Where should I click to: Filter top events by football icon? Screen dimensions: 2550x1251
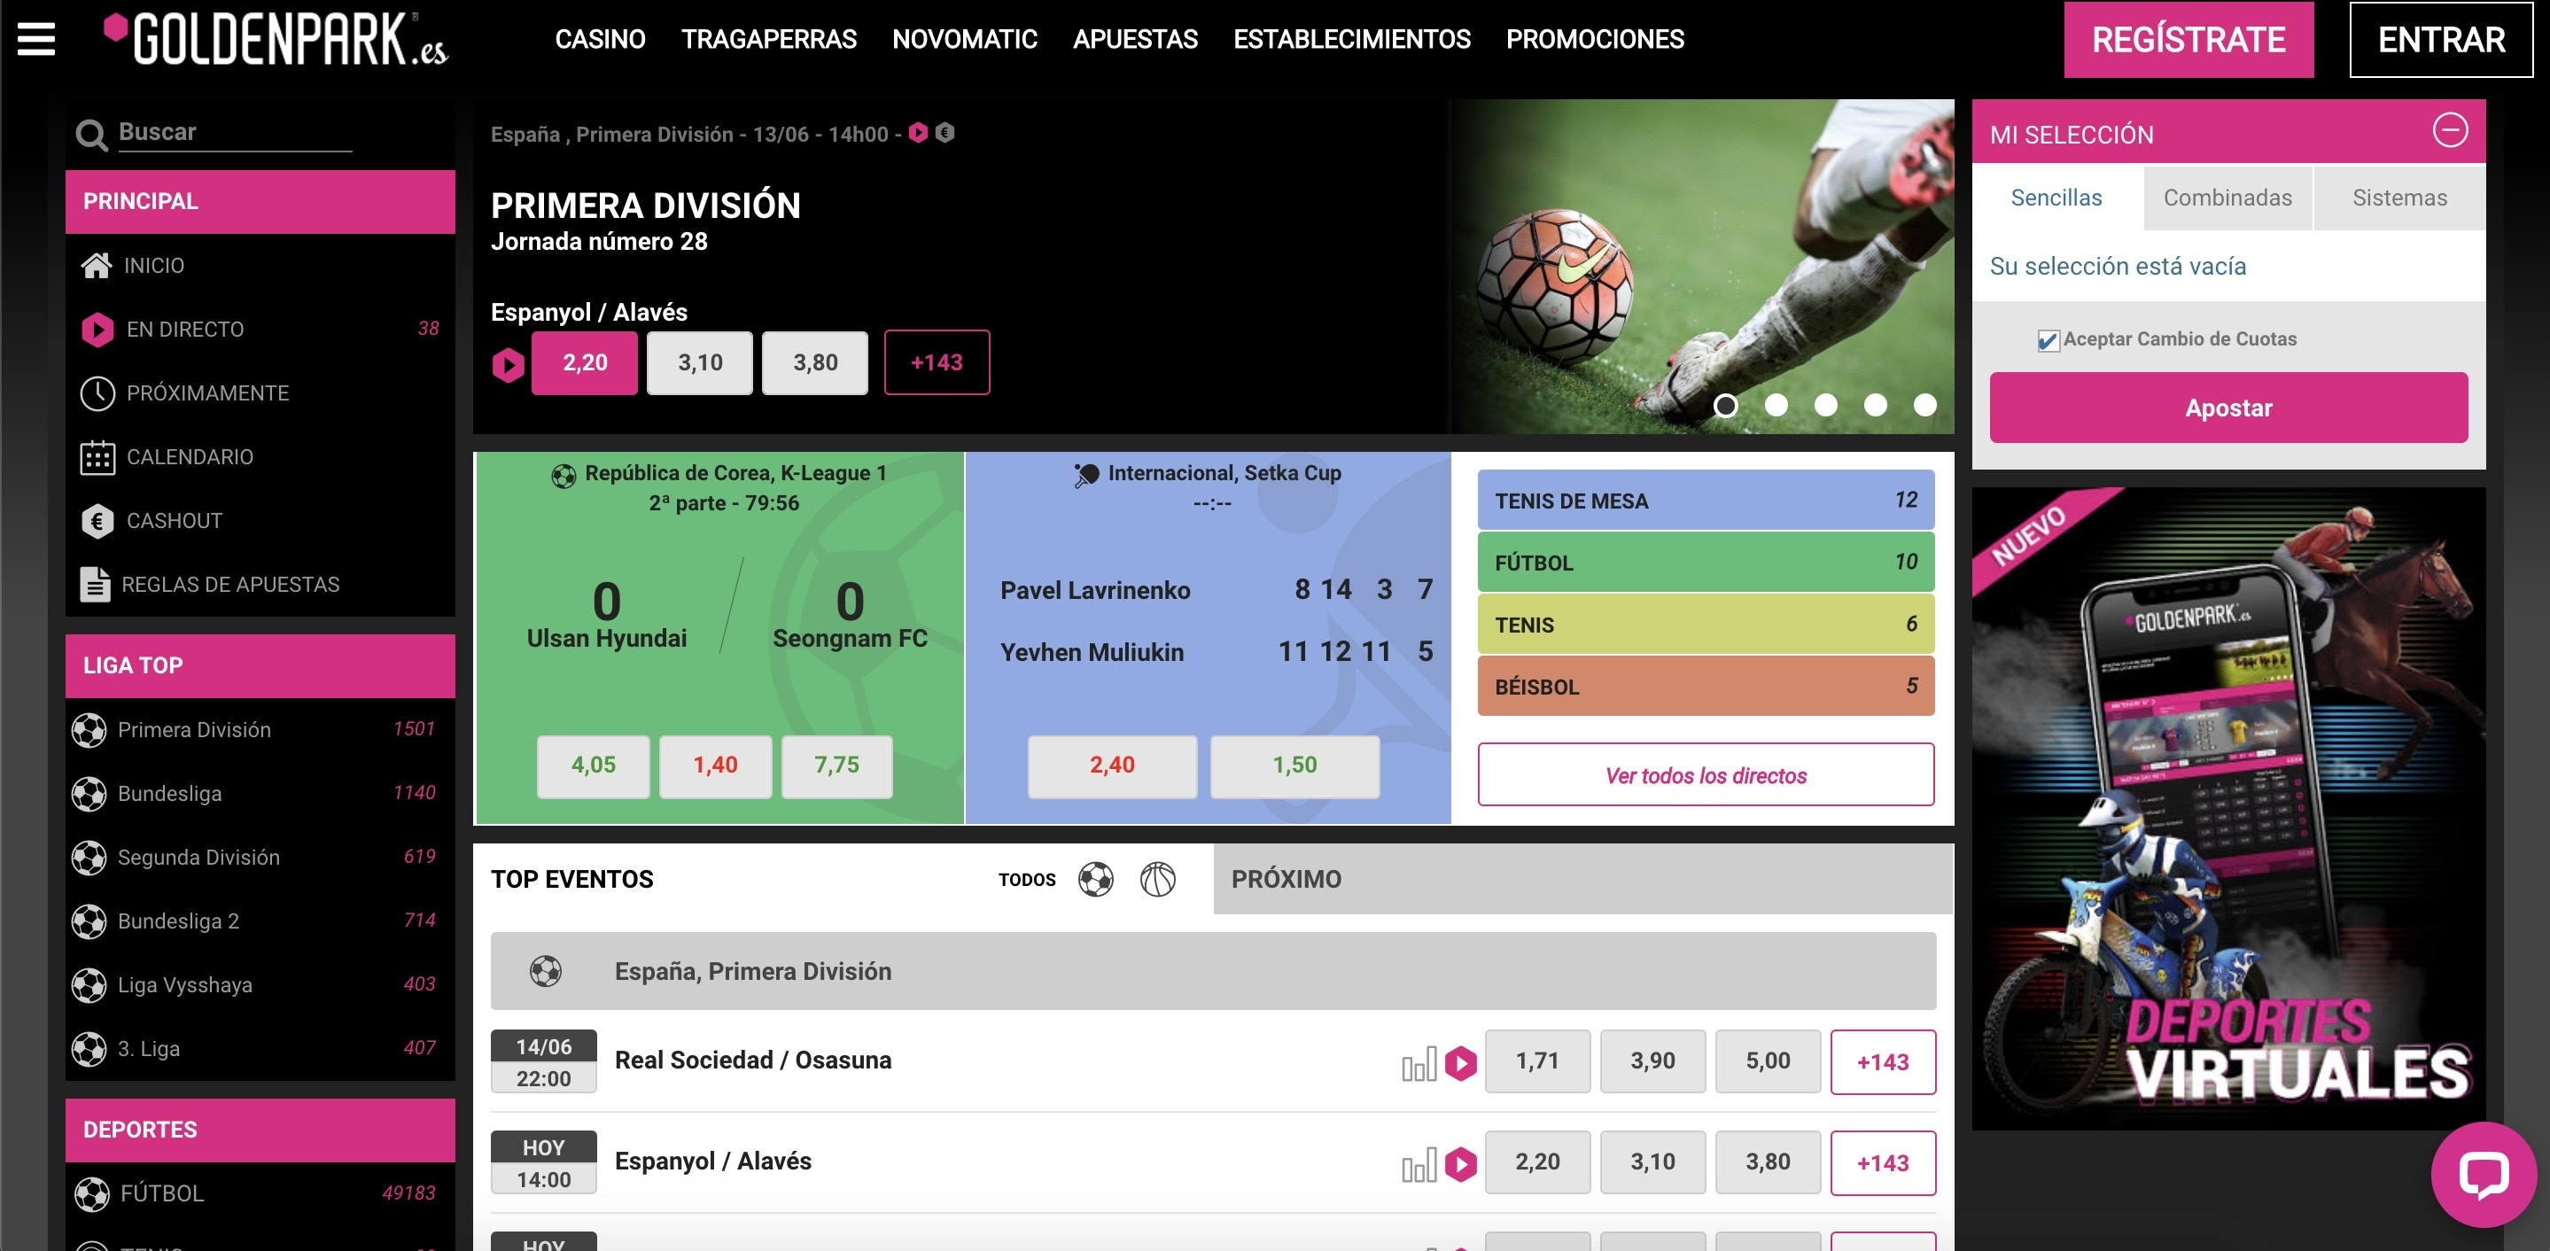[1096, 879]
